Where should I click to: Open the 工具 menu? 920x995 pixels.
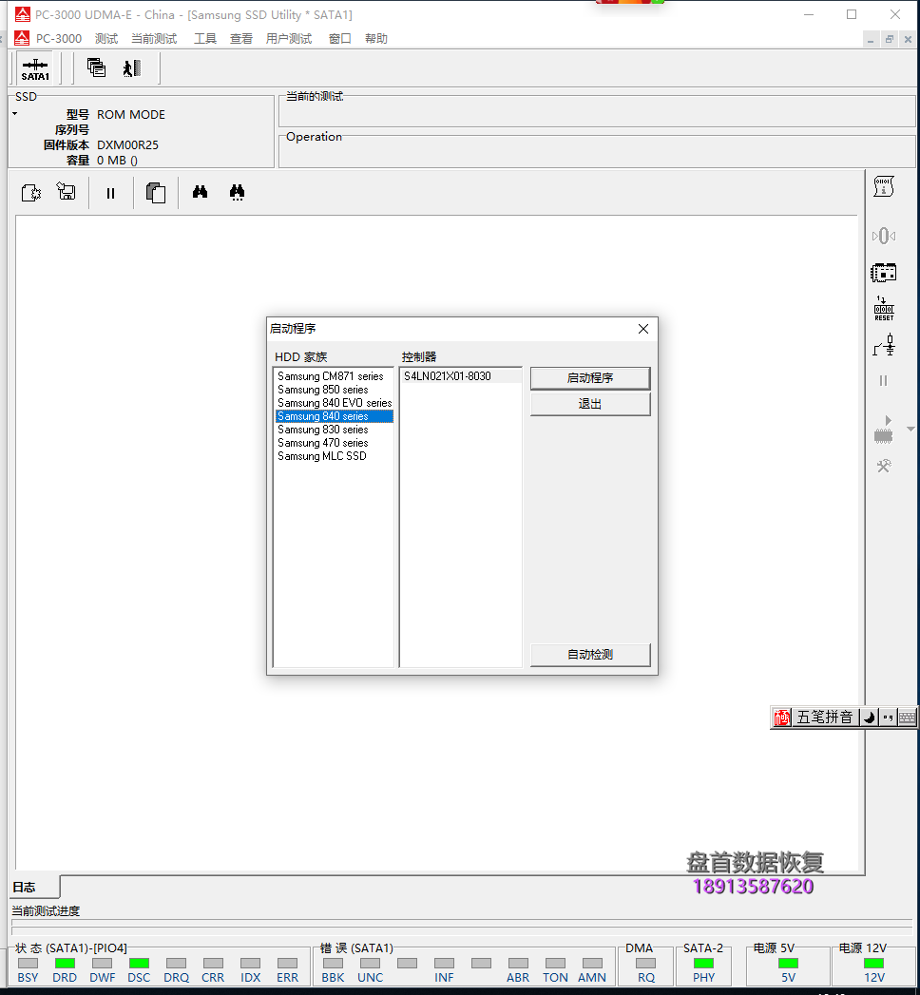tap(205, 39)
